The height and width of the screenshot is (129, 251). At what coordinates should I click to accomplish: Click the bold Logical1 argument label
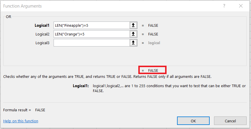[43, 26]
